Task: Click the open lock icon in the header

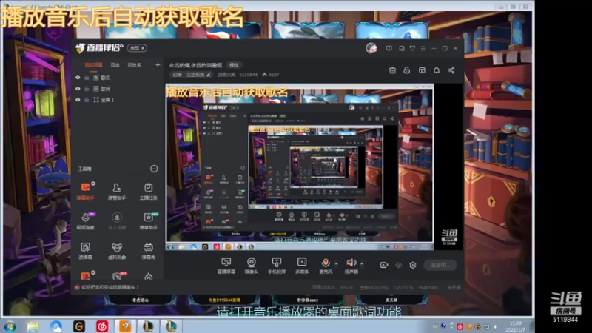Action: (406, 70)
